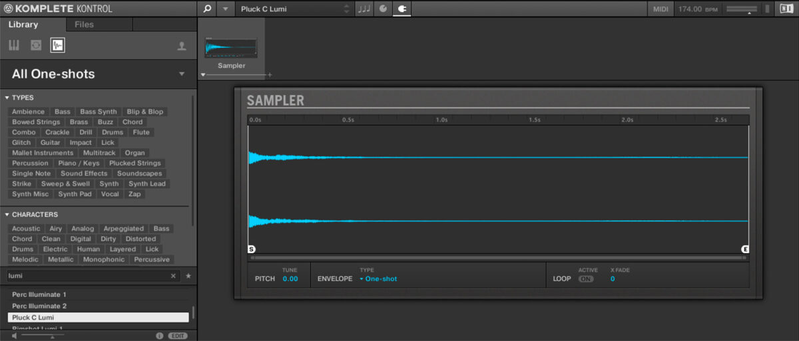Click the Piano / Keys type tag
The width and height of the screenshot is (799, 341).
79,163
